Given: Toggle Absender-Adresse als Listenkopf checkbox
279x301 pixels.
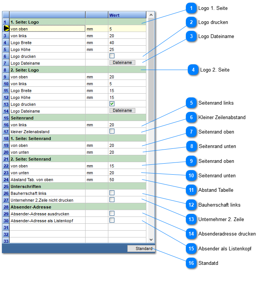Looking at the screenshot, I should coord(112,220).
